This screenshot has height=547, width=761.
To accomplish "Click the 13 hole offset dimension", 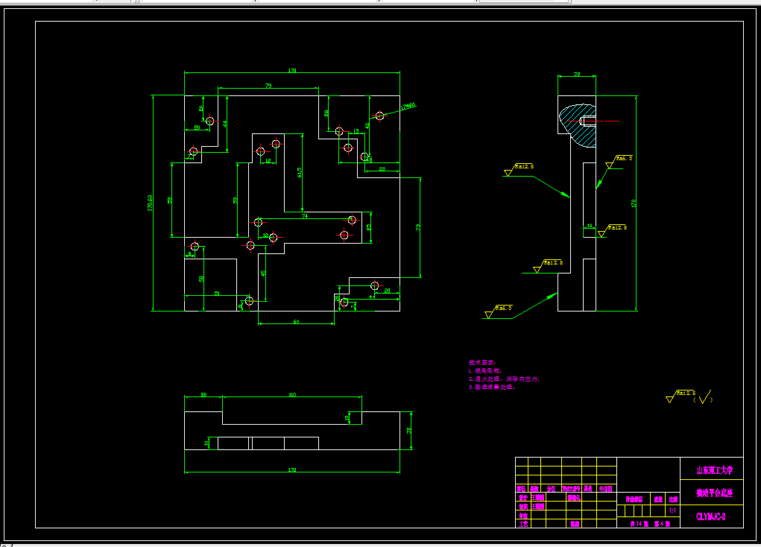I will pyautogui.click(x=356, y=131).
